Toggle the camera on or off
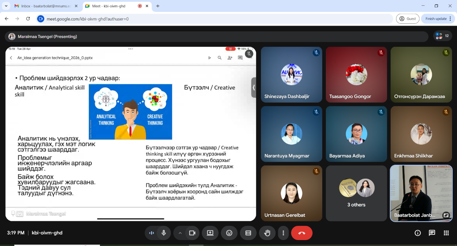457x246 pixels. pos(192,233)
